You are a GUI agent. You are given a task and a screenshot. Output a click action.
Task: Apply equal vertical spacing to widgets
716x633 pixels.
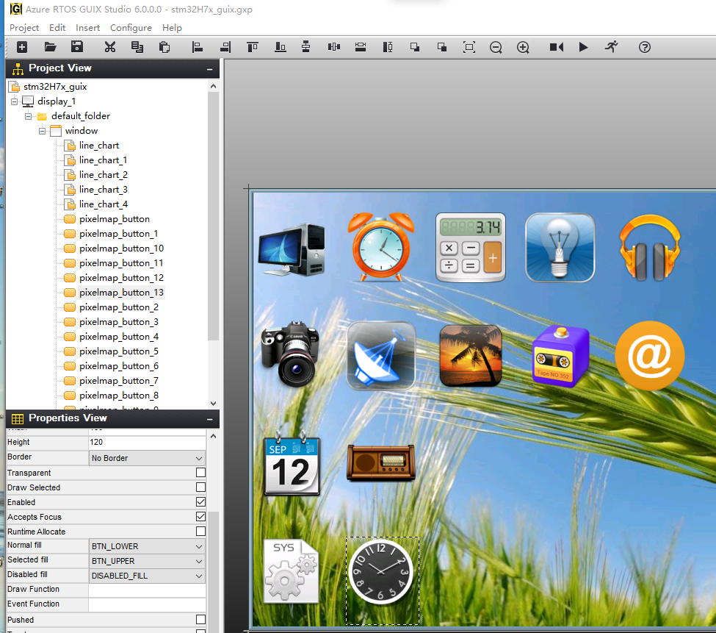(306, 47)
